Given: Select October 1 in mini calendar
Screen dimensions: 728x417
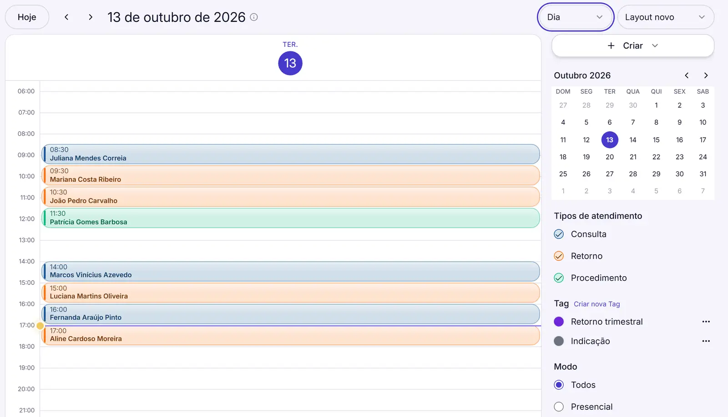Looking at the screenshot, I should (x=656, y=105).
